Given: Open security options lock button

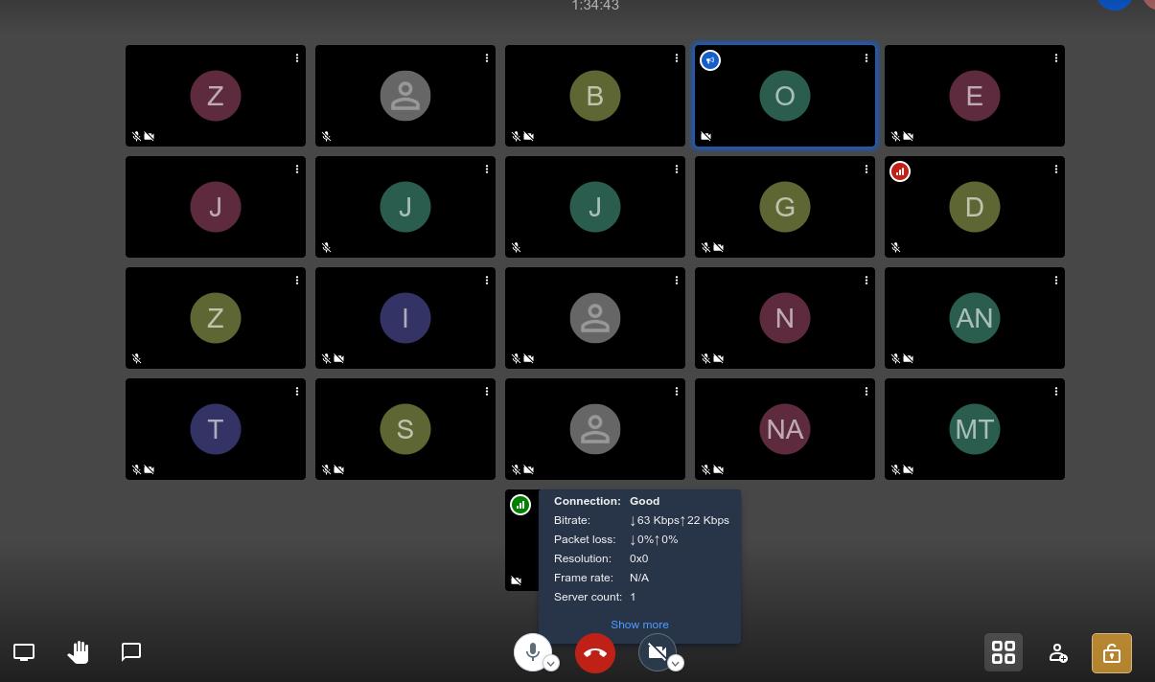Looking at the screenshot, I should coord(1112,653).
